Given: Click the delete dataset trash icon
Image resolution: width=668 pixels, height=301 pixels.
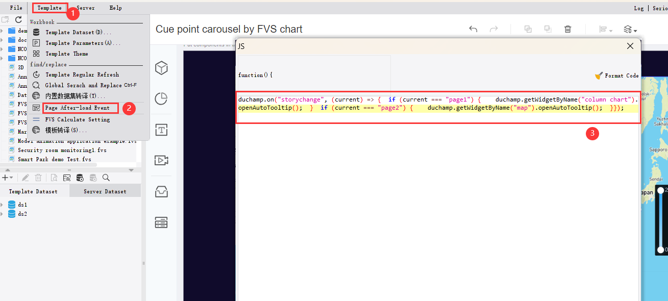Looking at the screenshot, I should tap(38, 177).
